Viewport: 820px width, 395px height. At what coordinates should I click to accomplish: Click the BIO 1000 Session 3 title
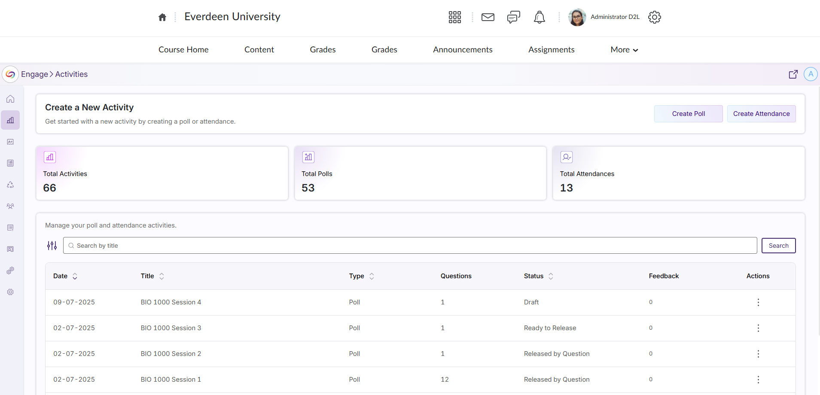(171, 328)
